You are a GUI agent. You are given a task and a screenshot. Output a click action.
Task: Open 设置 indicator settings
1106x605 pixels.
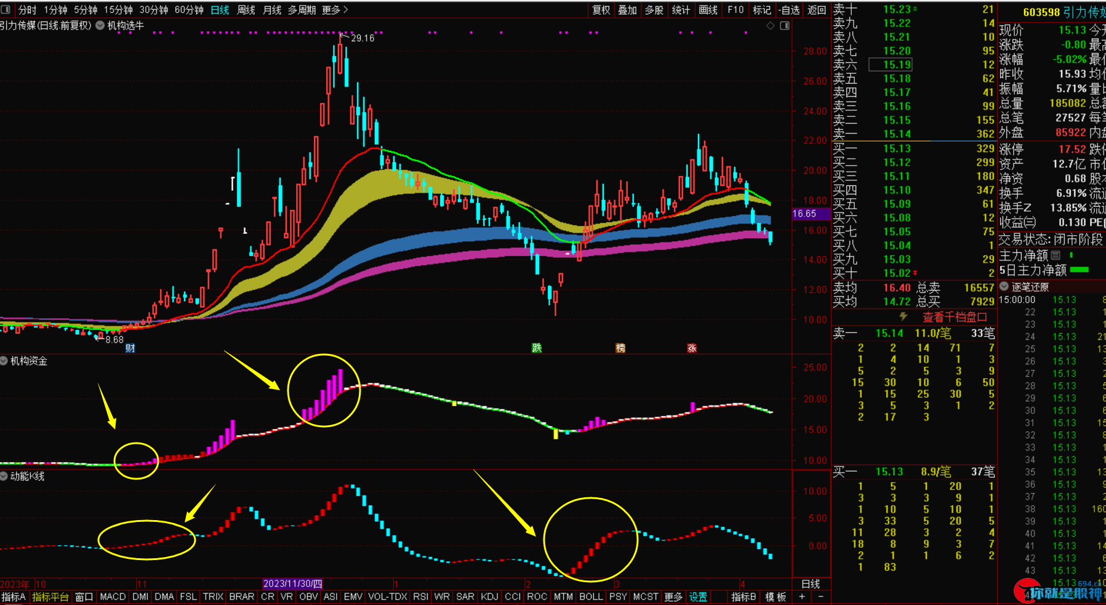pyautogui.click(x=698, y=596)
